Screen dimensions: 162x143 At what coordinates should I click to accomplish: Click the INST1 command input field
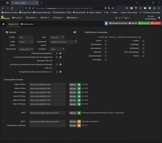[47, 122]
